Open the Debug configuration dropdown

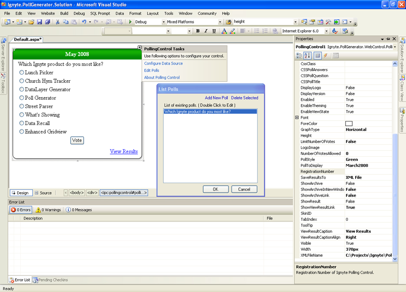click(163, 22)
